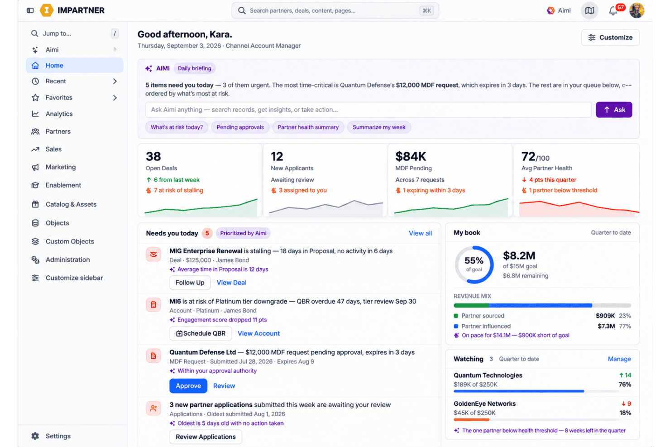Click Customize sidebar option
This screenshot has height=447, width=670.
tap(75, 278)
